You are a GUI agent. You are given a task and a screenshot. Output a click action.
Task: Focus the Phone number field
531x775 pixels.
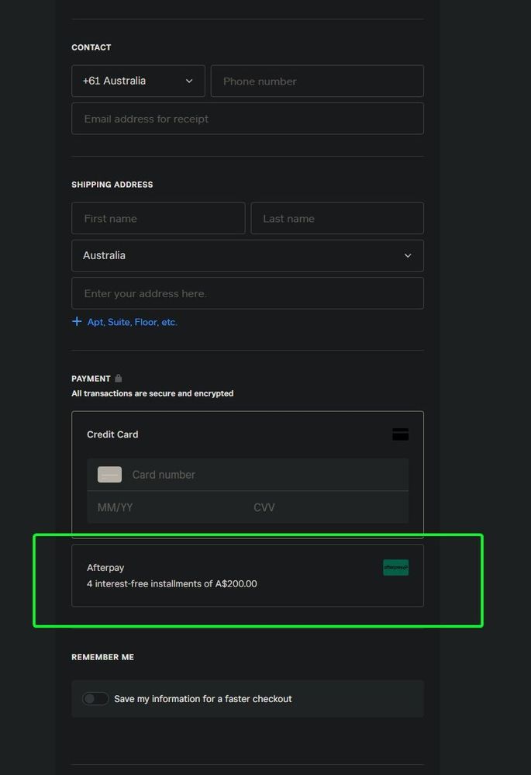click(317, 81)
